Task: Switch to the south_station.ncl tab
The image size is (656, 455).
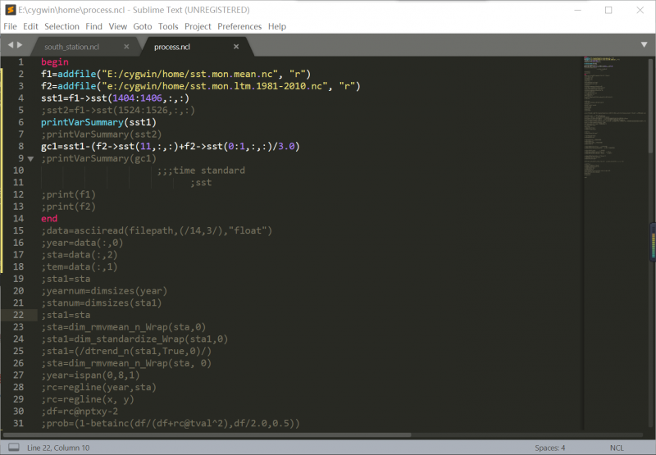Action: pyautogui.click(x=71, y=47)
